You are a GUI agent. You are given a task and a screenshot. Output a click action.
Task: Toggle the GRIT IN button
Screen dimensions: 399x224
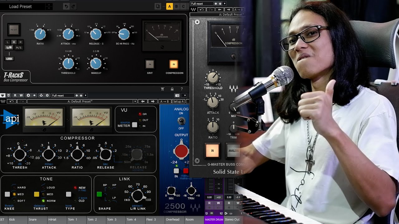(x=150, y=64)
